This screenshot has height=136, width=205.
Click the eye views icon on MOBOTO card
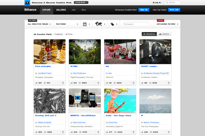click(80, 132)
